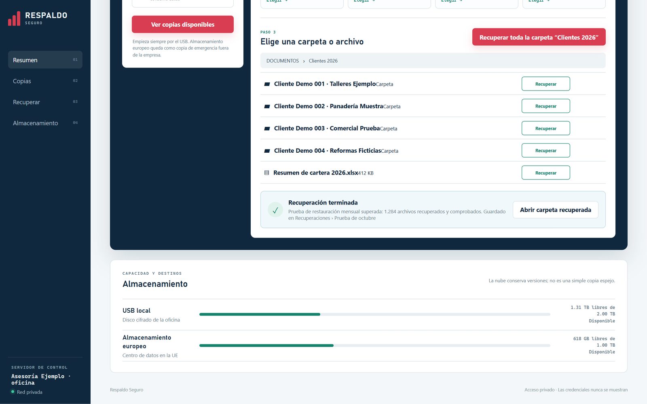
Task: Click the "Elige una carpeta o archivo" heading
Action: (x=312, y=42)
